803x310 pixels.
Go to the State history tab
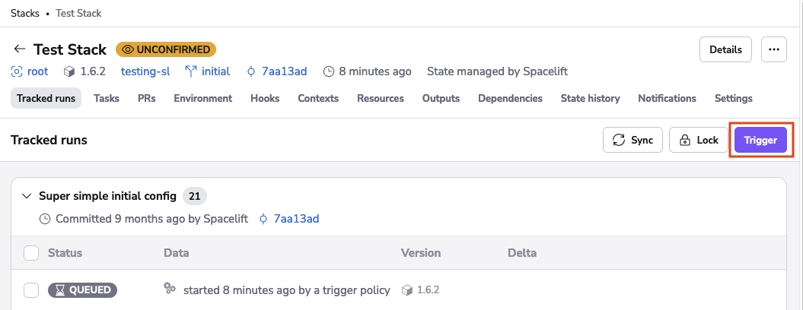coord(590,98)
